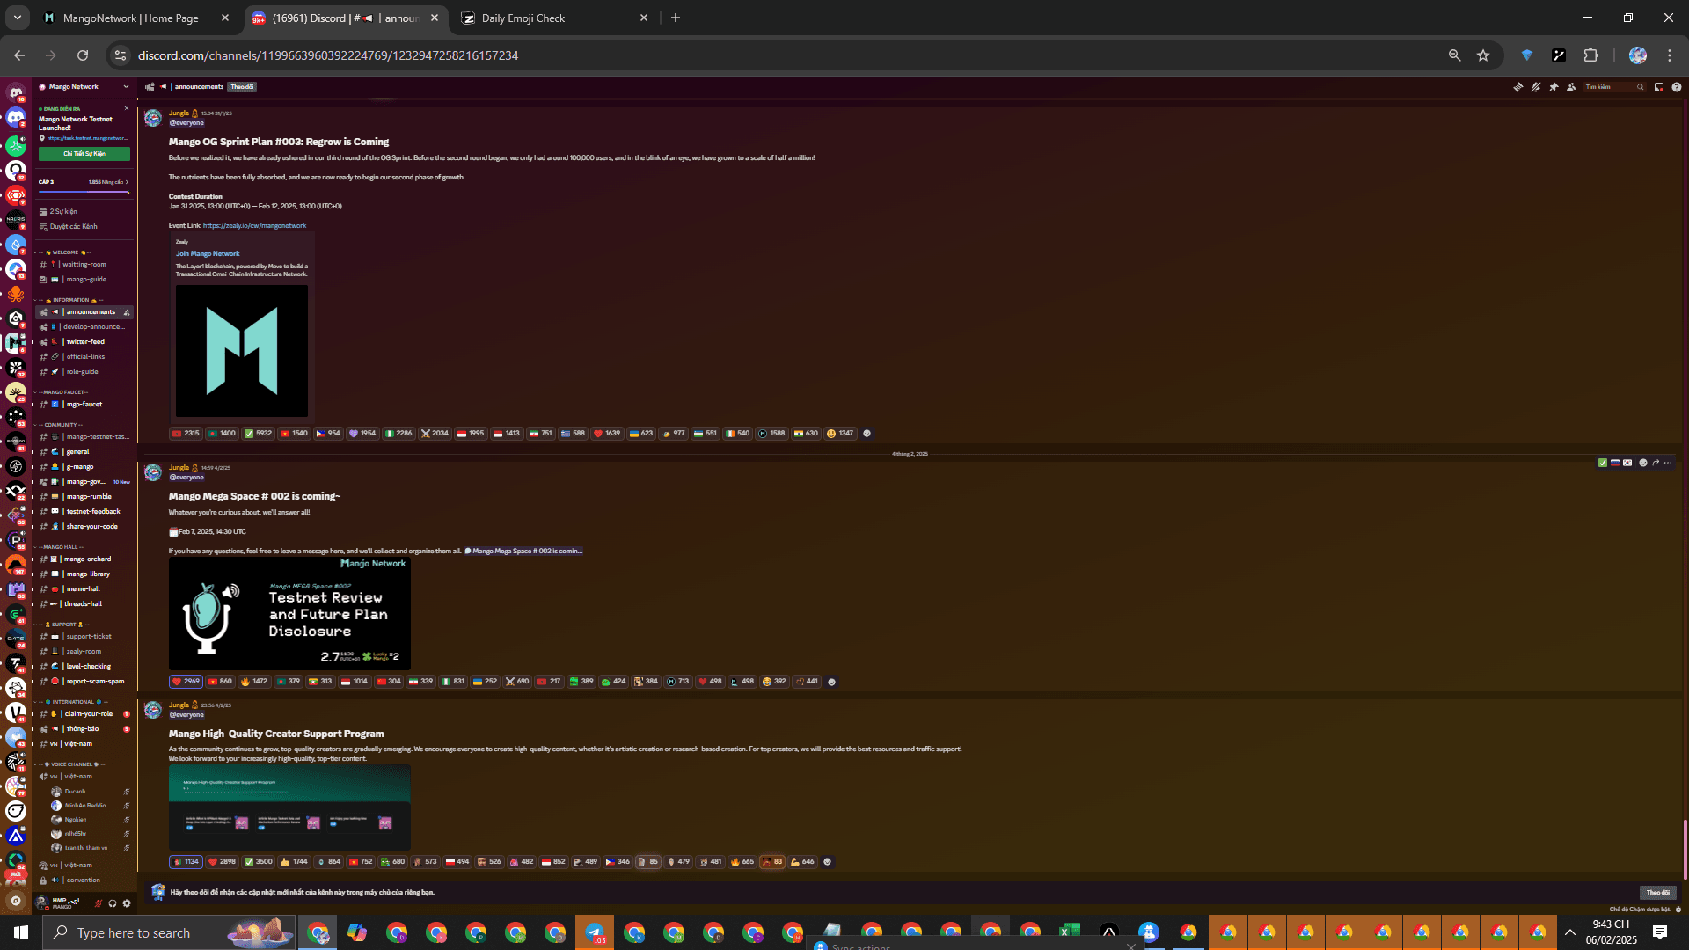The width and height of the screenshot is (1689, 950).
Task: Toggle heart 2969 reaction on Mega Space
Action: pyautogui.click(x=186, y=682)
